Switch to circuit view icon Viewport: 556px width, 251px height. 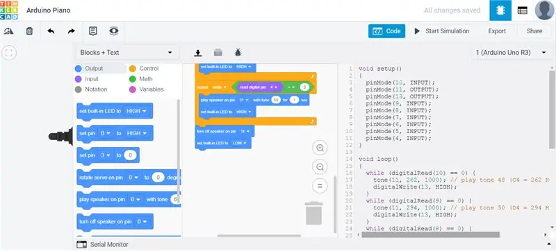point(500,10)
